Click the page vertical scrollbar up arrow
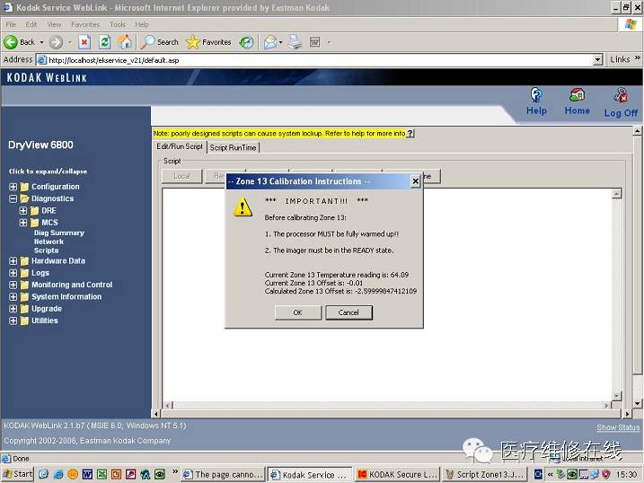This screenshot has height=483, width=644. tap(637, 131)
